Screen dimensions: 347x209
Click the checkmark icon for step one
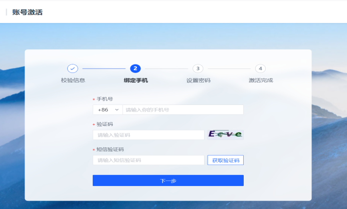73,68
